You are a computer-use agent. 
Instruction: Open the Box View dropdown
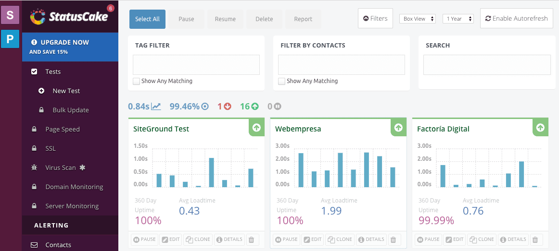click(x=418, y=19)
